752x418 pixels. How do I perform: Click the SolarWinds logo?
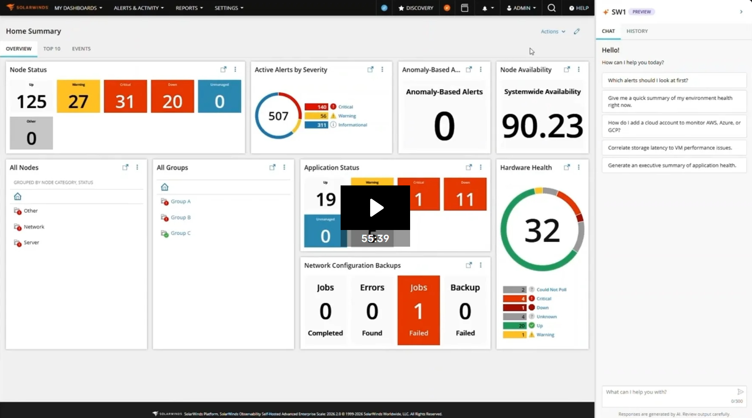tap(27, 8)
